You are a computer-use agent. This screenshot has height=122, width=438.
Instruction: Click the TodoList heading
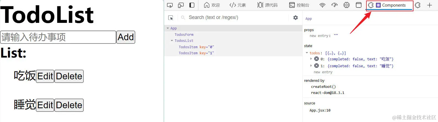point(47,15)
